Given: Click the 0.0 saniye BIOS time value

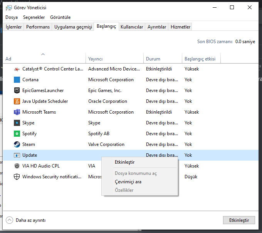Looking at the screenshot, I should pyautogui.click(x=245, y=42).
